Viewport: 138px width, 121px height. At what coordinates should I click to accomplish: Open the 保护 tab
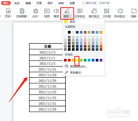pyautogui.click(x=50, y=3)
